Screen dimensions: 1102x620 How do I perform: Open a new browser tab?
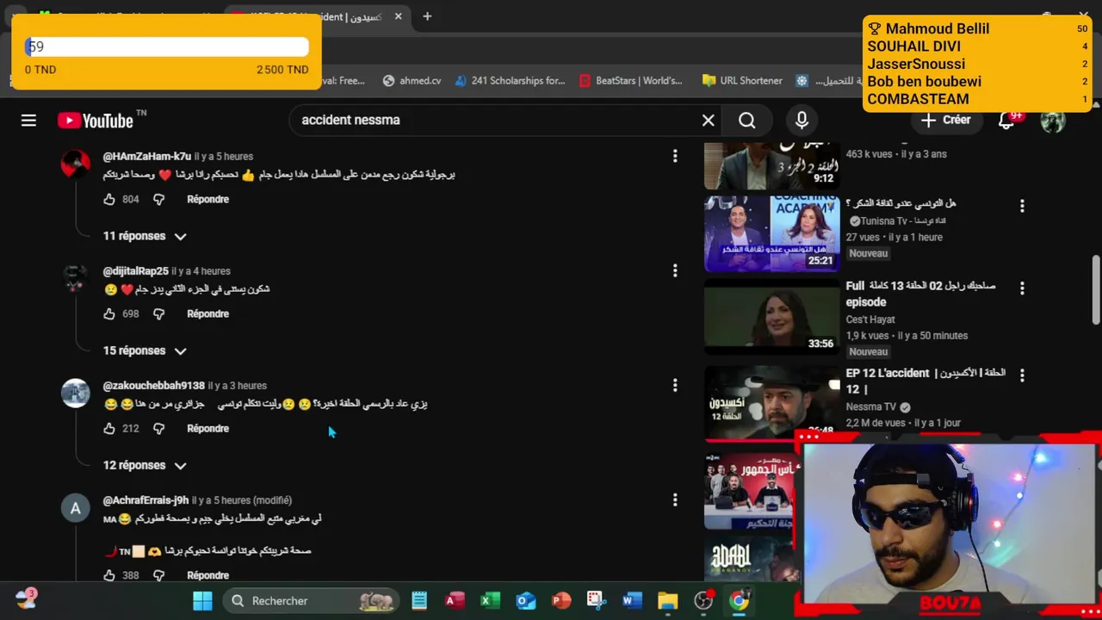pos(427,16)
